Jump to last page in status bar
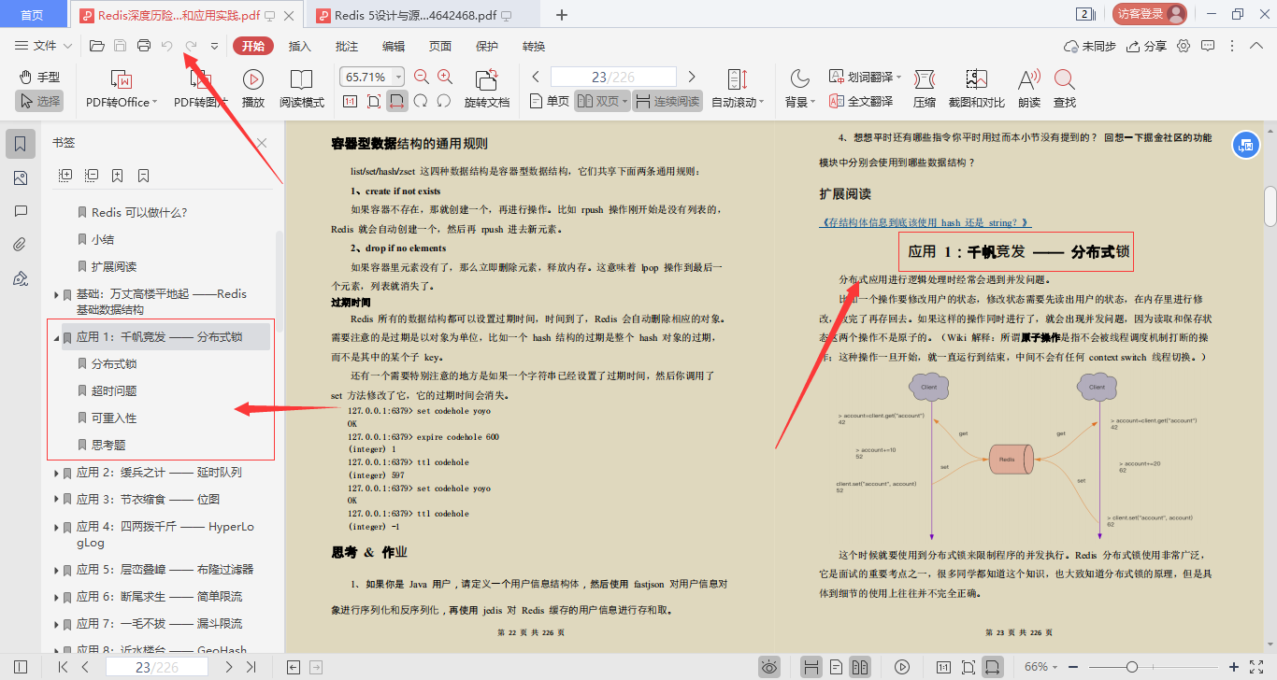The image size is (1277, 680). coord(251,667)
